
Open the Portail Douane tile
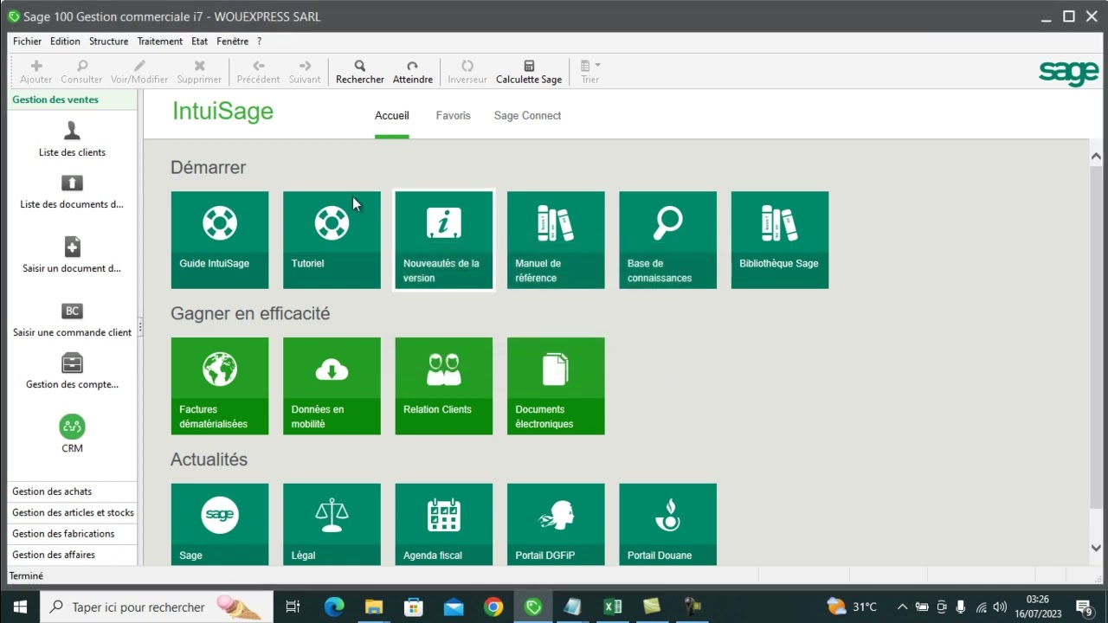pyautogui.click(x=668, y=524)
